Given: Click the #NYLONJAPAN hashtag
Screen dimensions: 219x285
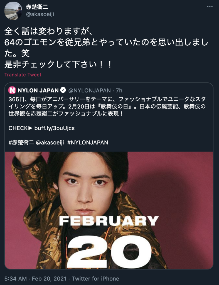Looking at the screenshot, I should [88, 142].
